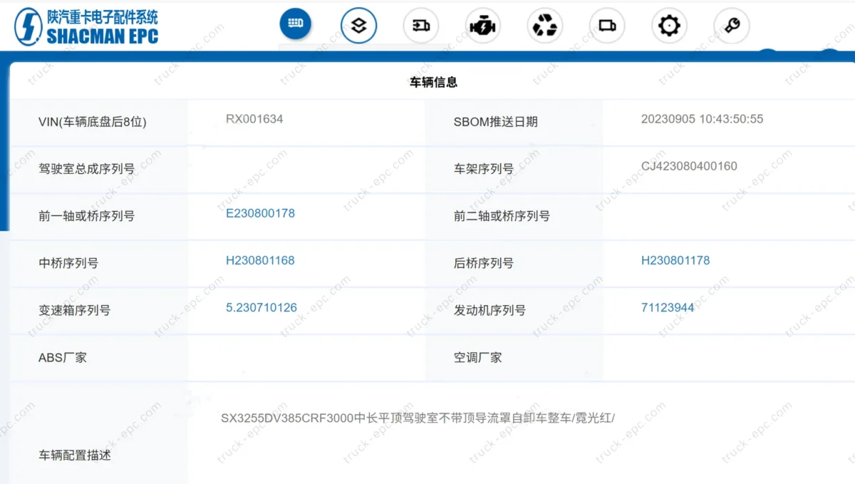855x484 pixels.
Task: Click frame serial number CJ423080400160
Action: [x=689, y=166]
